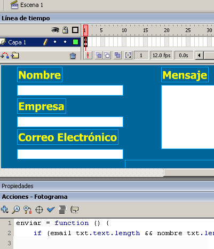This screenshot has width=214, height=249.
Task: Click the center frame button in the timeline
Action: (x=88, y=56)
